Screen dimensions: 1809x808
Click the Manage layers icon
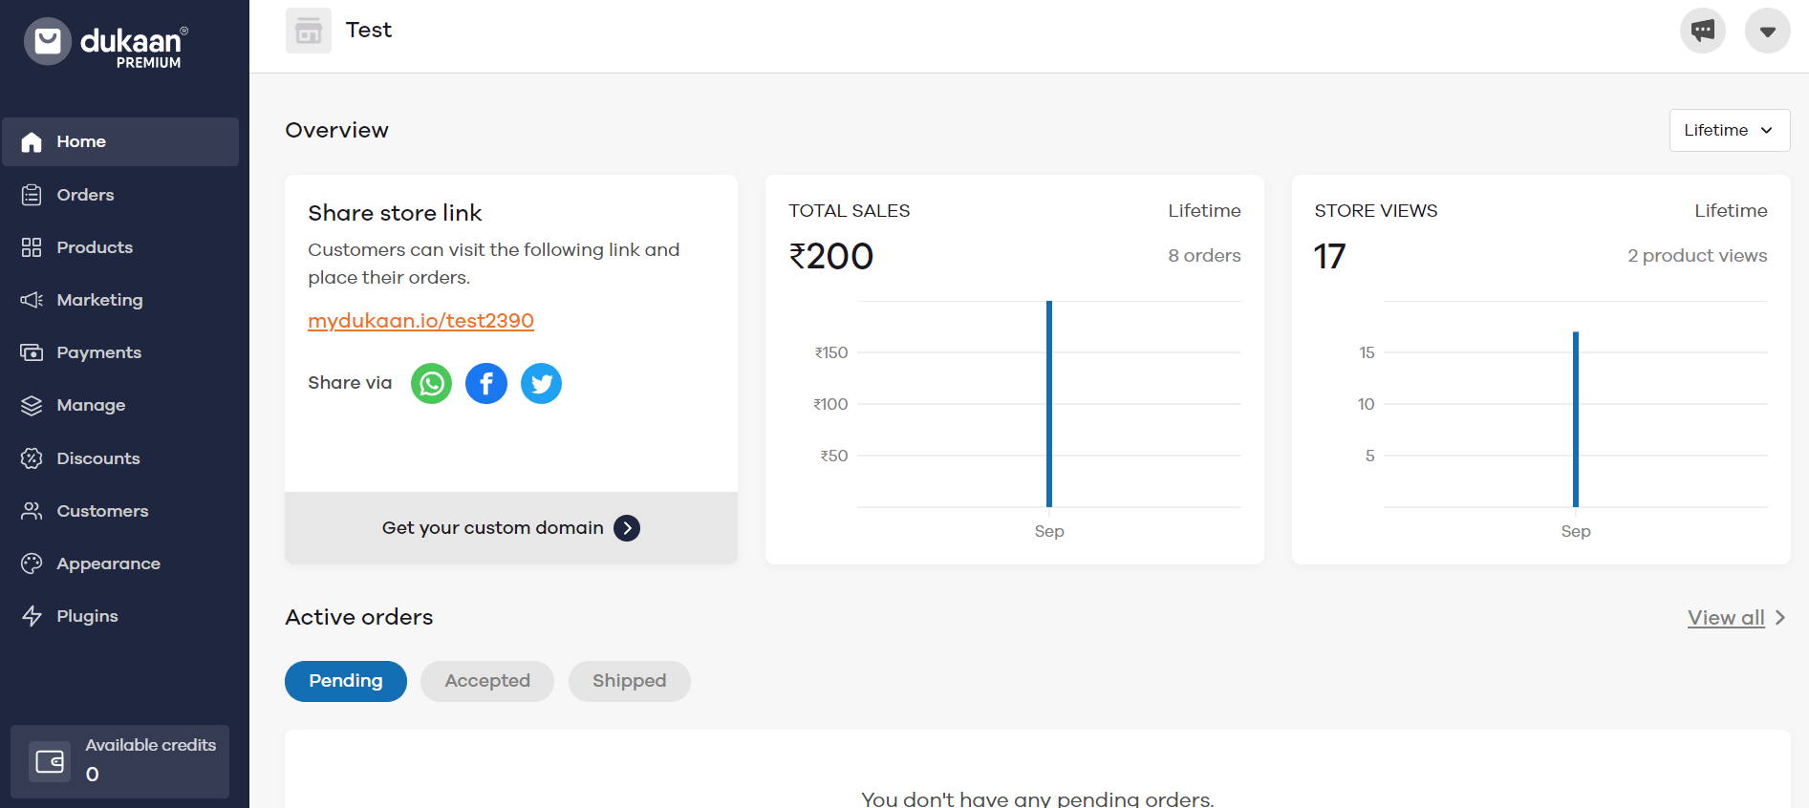32,405
